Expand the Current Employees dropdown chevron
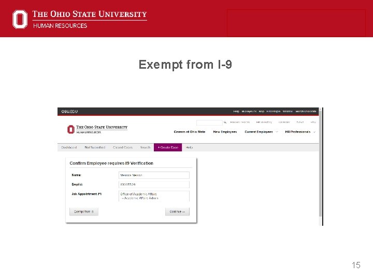Viewport: 373px width, 279px height. (x=277, y=132)
